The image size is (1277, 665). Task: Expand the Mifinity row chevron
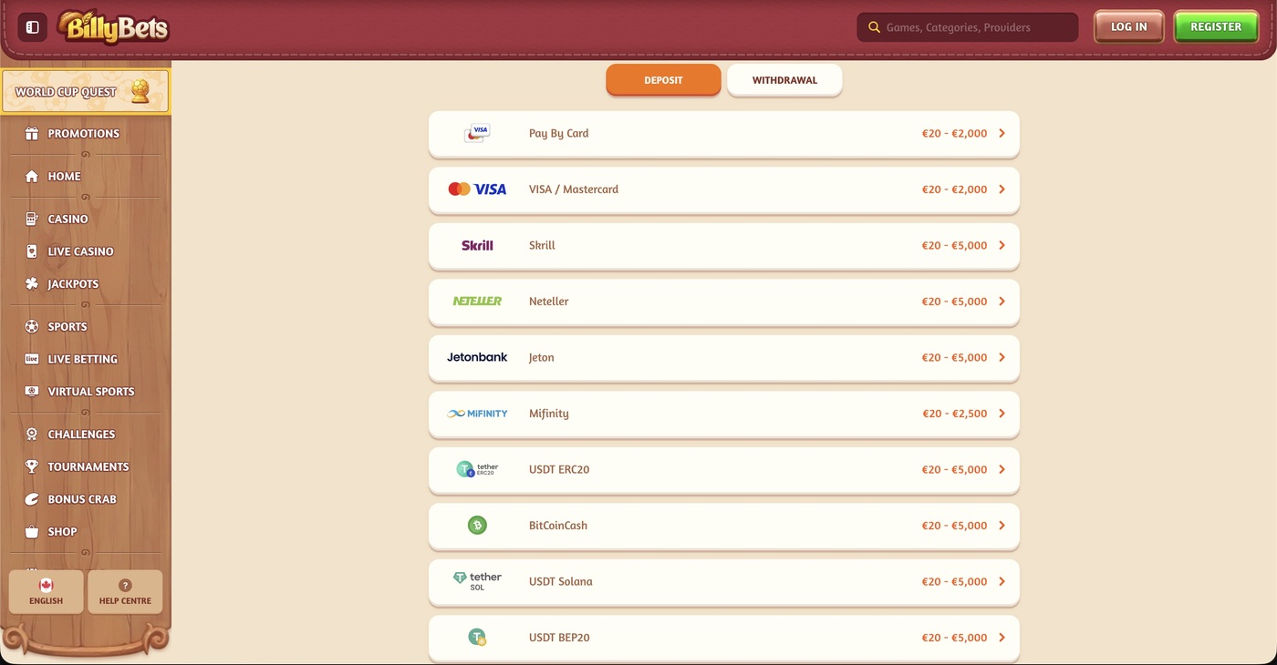tap(1002, 414)
